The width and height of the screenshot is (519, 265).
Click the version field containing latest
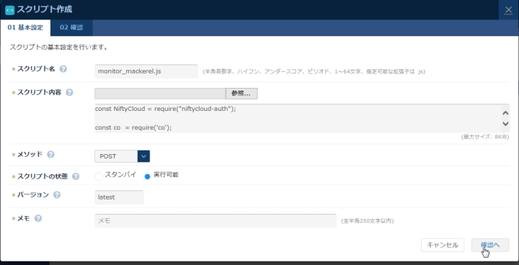pyautogui.click(x=119, y=197)
